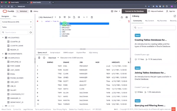Image resolution: width=177 pixels, height=111 pixels.
Task: Click the HR.COUNTRIES table icon
Action: (x=6, y=37)
